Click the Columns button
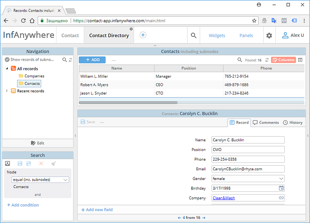This screenshot has width=310, height=223. [x=283, y=60]
